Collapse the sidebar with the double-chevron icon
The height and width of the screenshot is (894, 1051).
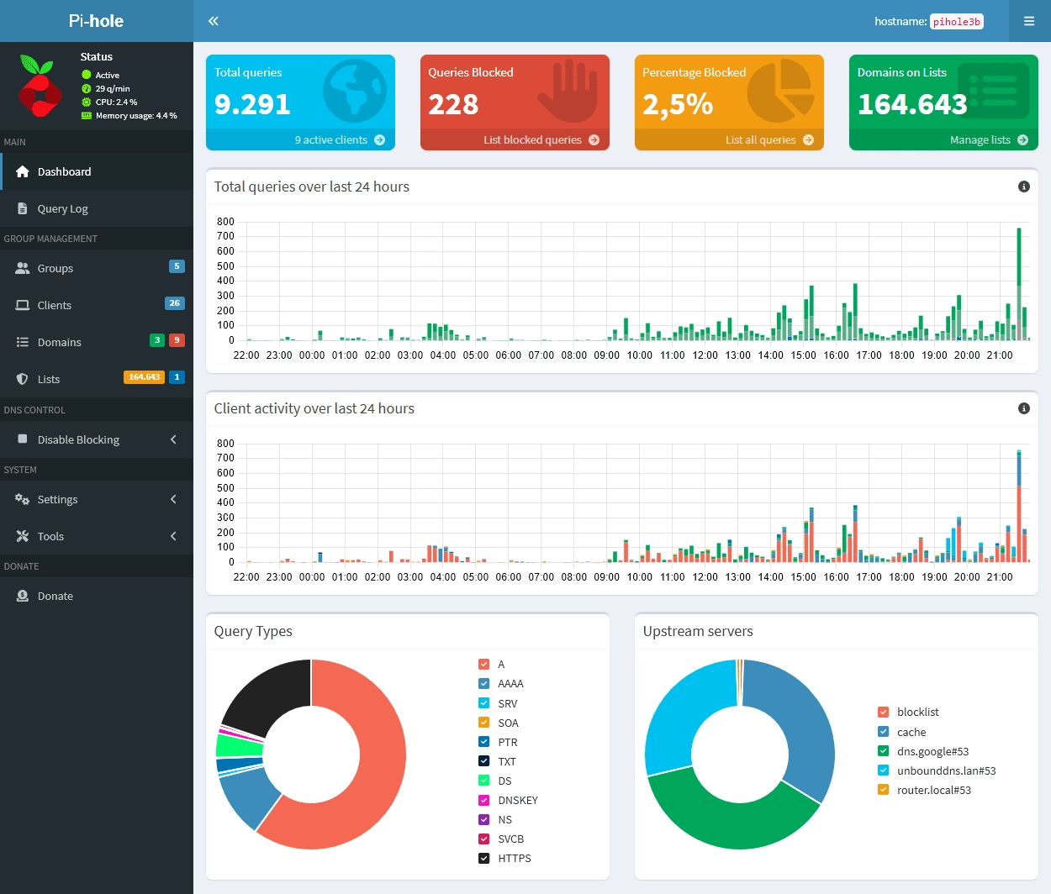[x=213, y=20]
